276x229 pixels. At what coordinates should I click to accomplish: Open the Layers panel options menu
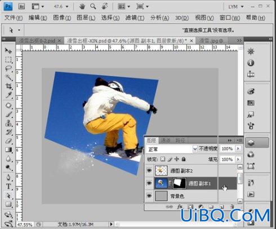click(x=239, y=140)
